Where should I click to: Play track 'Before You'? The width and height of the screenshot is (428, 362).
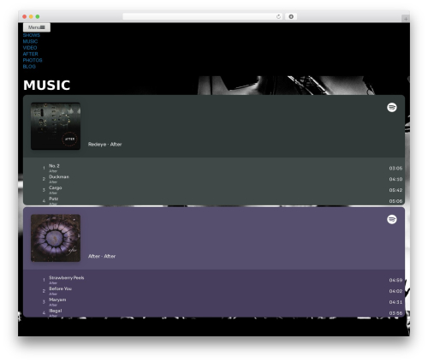point(60,288)
